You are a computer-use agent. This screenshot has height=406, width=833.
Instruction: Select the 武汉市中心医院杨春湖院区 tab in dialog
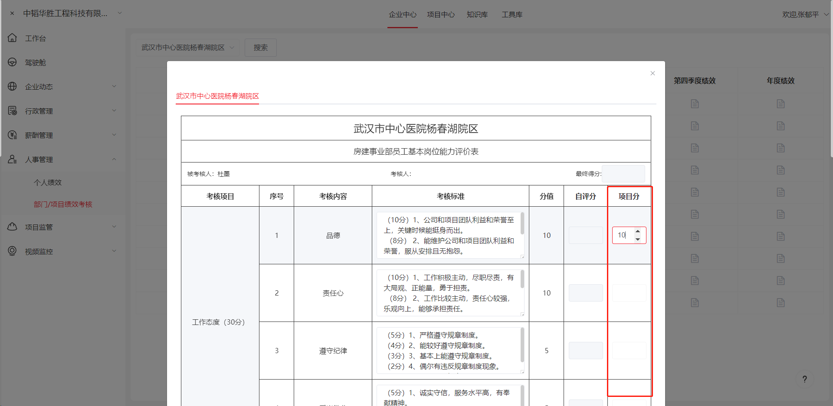click(x=217, y=96)
